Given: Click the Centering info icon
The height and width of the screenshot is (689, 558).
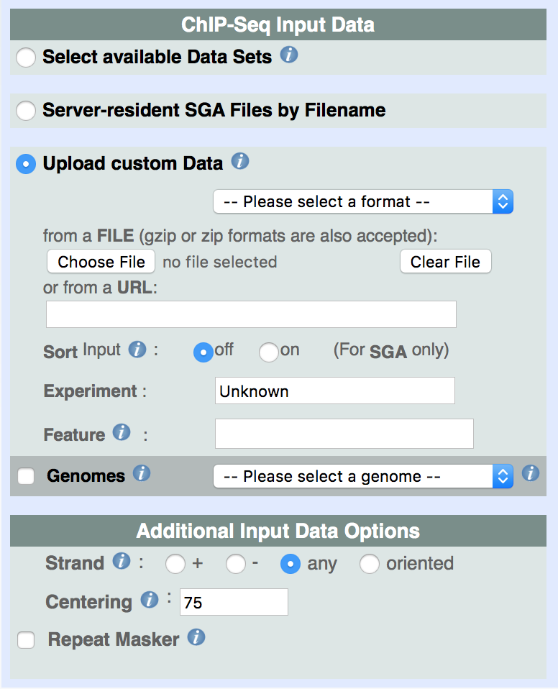Looking at the screenshot, I should (149, 599).
